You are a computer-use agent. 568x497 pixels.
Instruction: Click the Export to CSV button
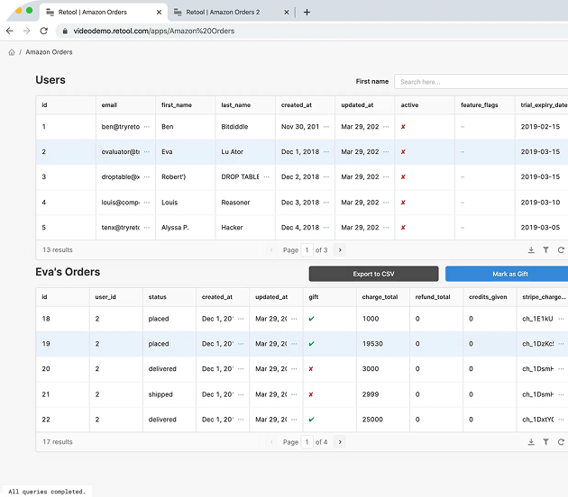pyautogui.click(x=373, y=274)
